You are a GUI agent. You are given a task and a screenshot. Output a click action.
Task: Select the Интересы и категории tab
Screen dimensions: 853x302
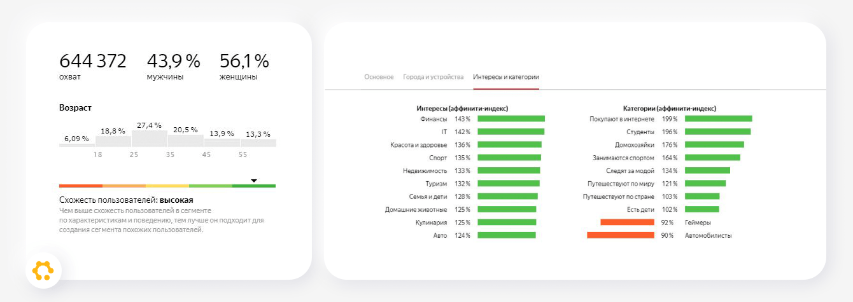(506, 77)
